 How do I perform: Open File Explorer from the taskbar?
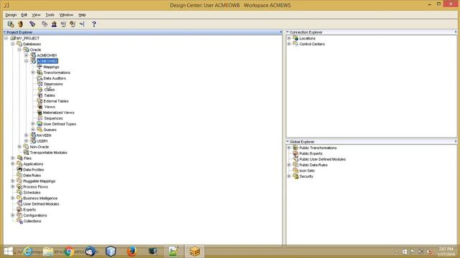(x=48, y=252)
